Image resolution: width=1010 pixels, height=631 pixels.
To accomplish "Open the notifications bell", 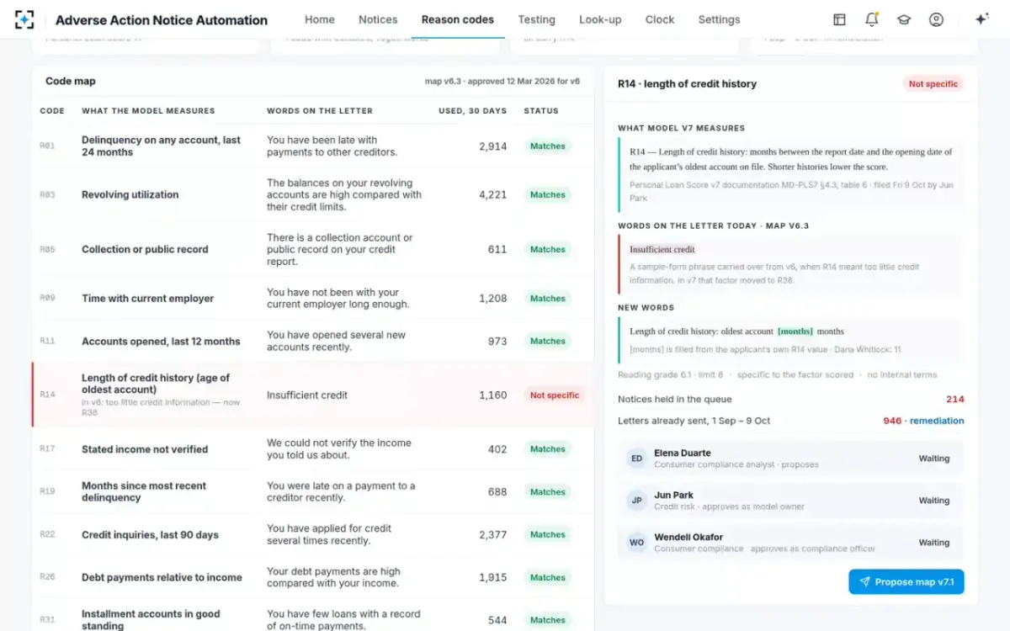I will click(x=872, y=19).
